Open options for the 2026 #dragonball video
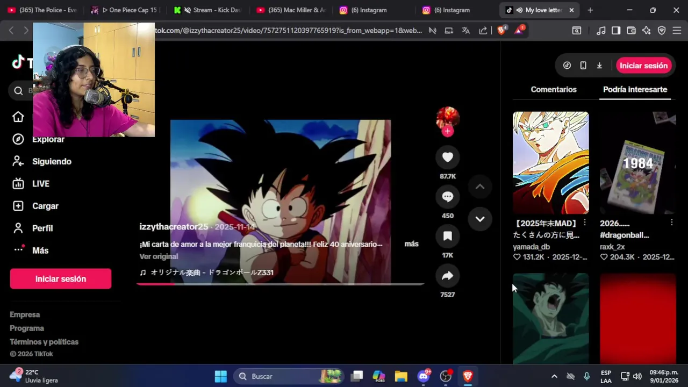Screen dimensions: 688x387 671,223
